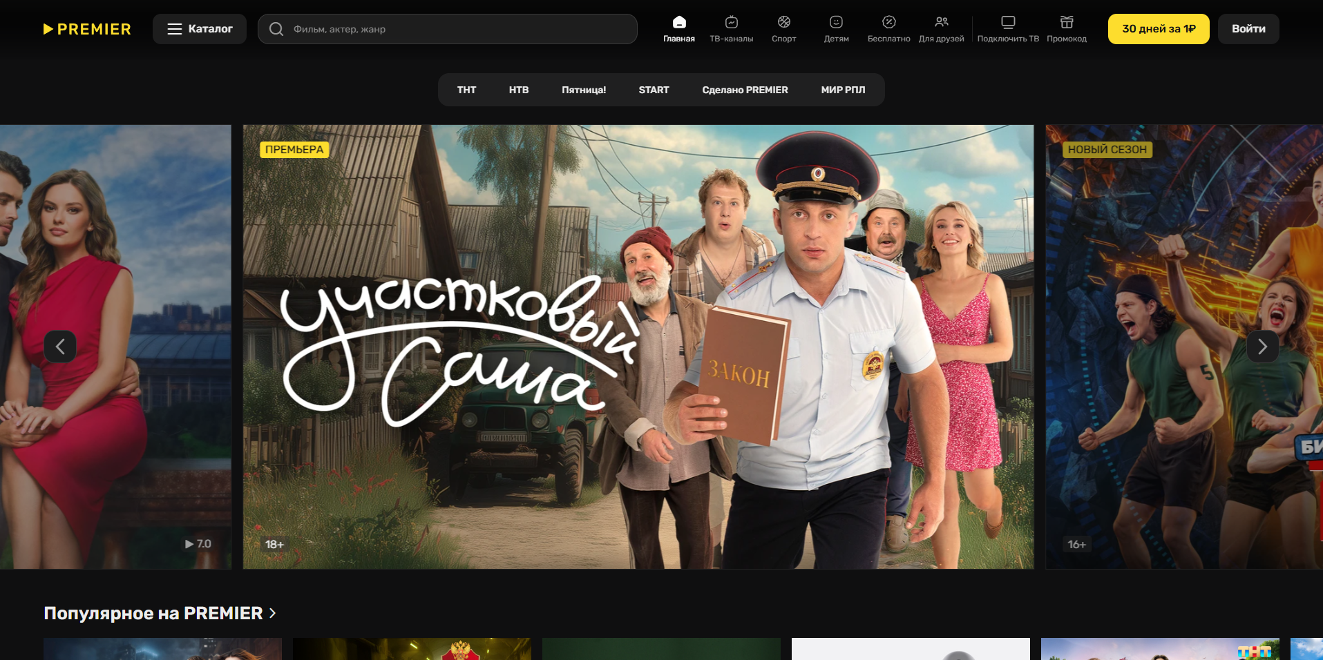Screen dimensions: 1323x660
Task: Open Бесплатно free content icon
Action: pyautogui.click(x=888, y=23)
